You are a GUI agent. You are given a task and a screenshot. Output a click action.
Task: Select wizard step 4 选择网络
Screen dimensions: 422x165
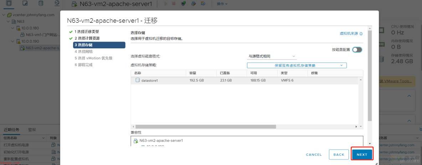(83, 51)
